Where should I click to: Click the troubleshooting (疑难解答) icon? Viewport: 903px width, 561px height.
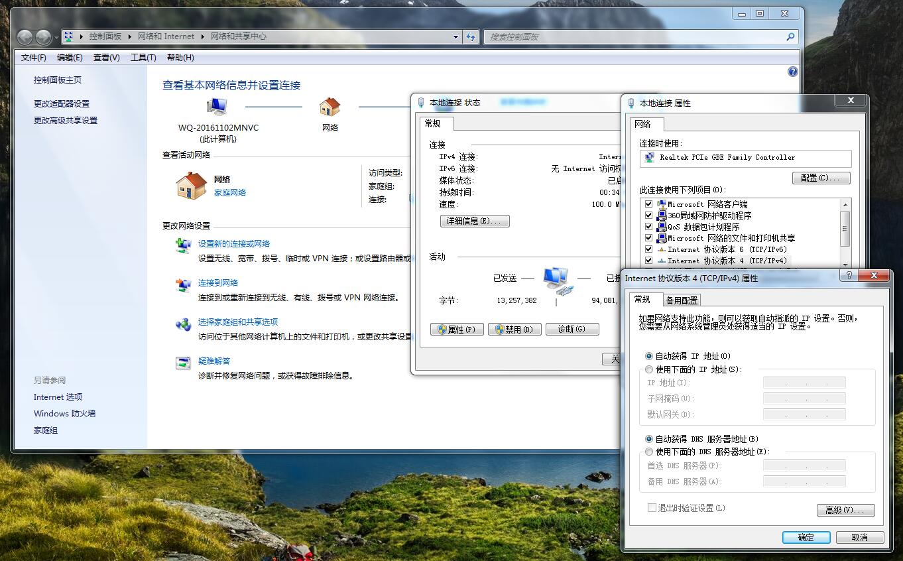(183, 363)
